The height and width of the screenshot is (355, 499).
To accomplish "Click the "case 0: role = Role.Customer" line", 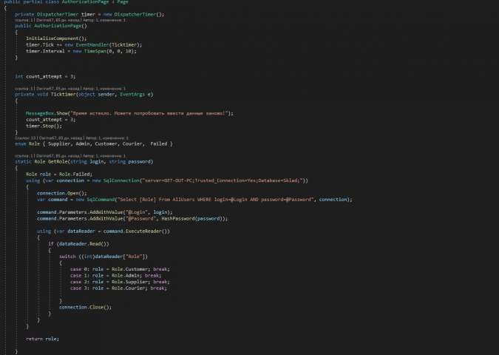I will (x=120, y=269).
